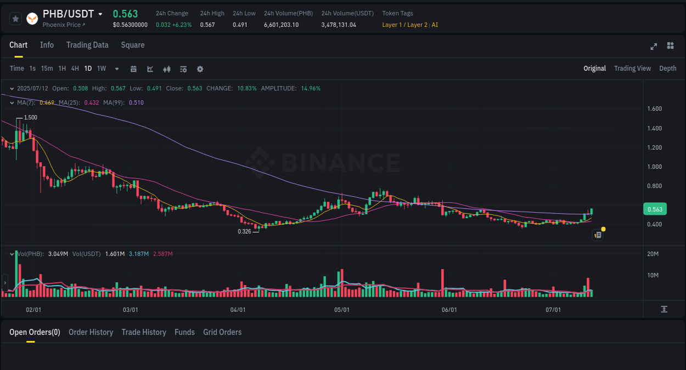Open the indicators settings icon
Image resolution: width=686 pixels, height=370 pixels.
click(183, 69)
